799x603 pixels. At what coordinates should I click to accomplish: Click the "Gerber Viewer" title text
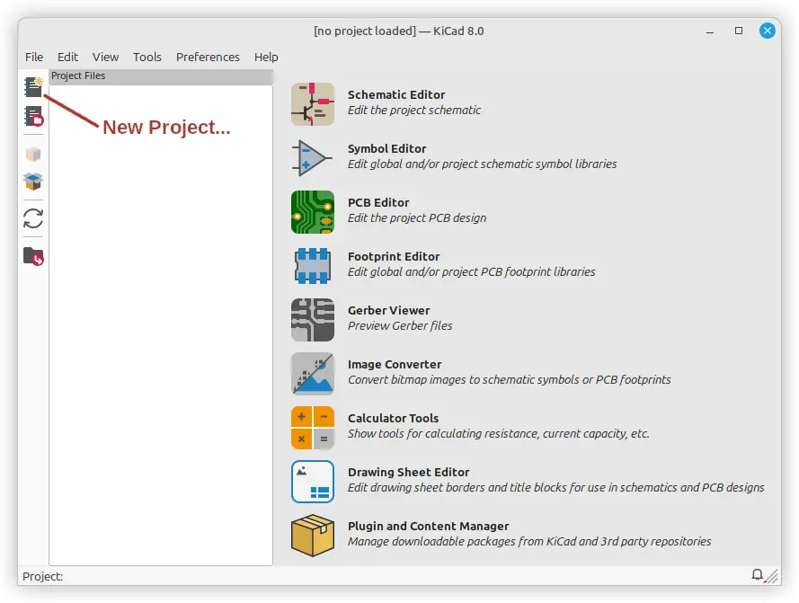pyautogui.click(x=389, y=310)
